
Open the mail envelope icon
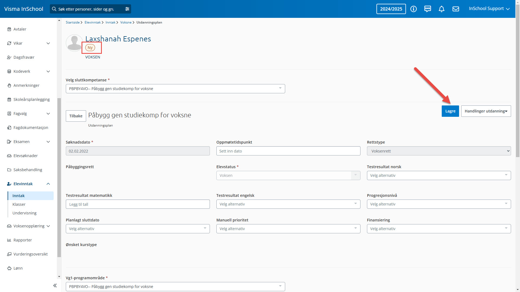[456, 9]
